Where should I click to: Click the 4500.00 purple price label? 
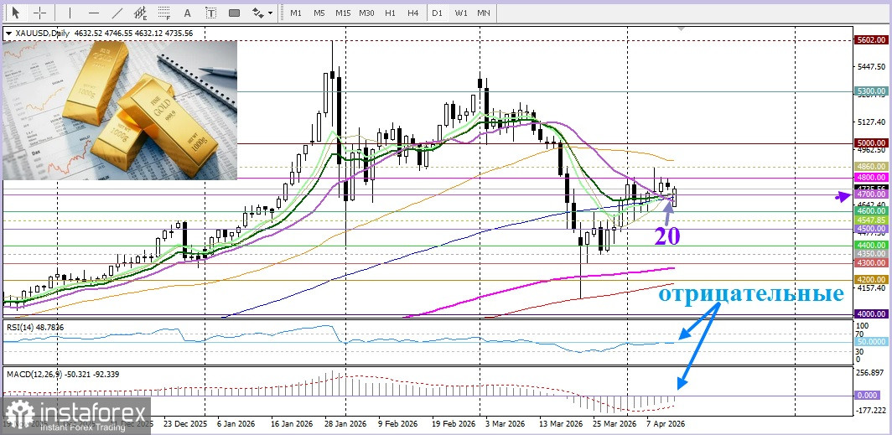pos(871,229)
